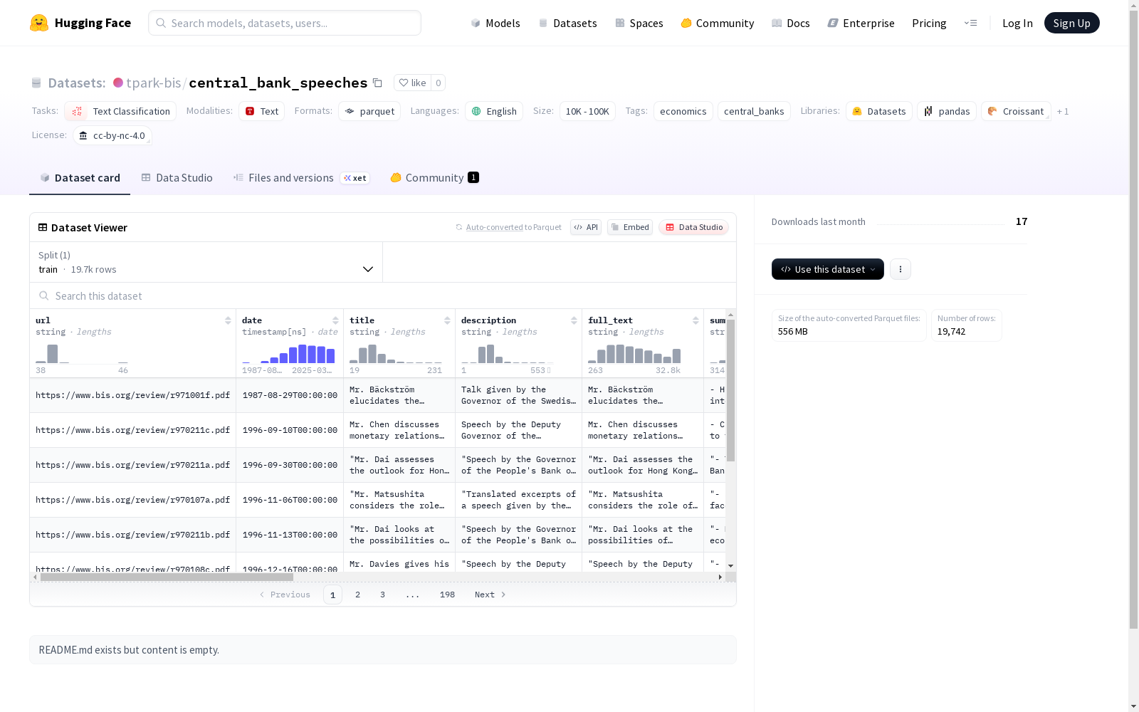Click the Log In link
Viewport: 1139px width, 712px height.
[1017, 23]
